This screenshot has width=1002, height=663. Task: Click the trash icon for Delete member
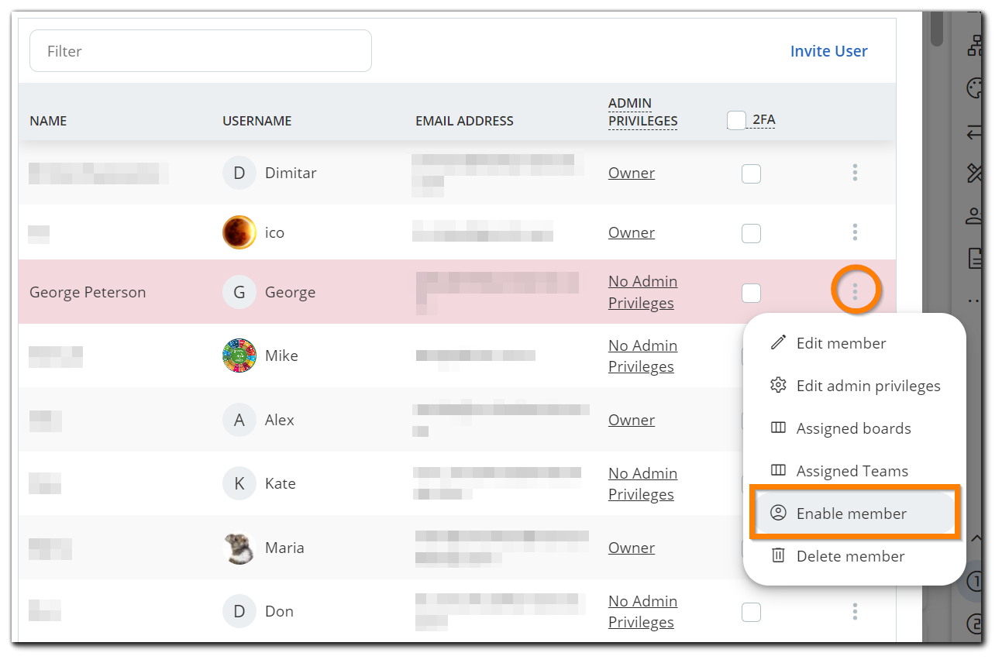tap(778, 556)
